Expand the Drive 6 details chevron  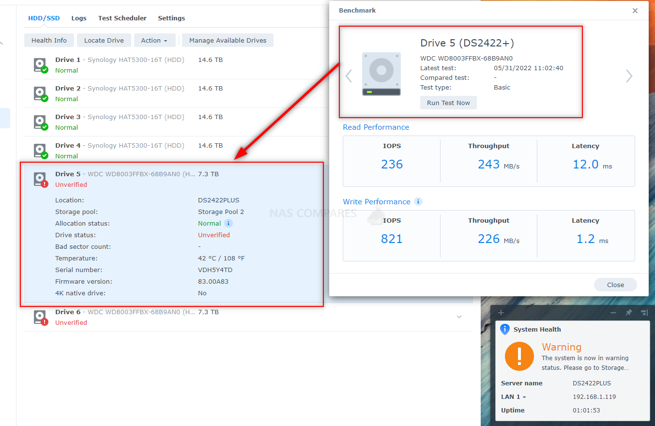pos(459,317)
